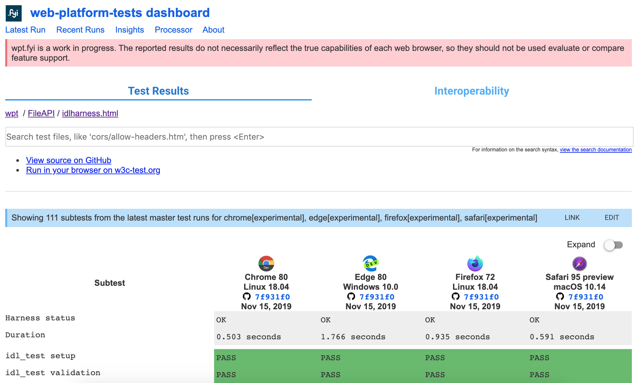Toggle the Expand switch
The height and width of the screenshot is (383, 641).
[x=613, y=245]
